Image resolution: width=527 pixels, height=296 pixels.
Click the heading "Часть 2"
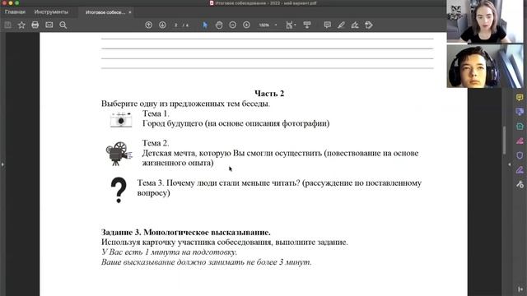coord(269,94)
